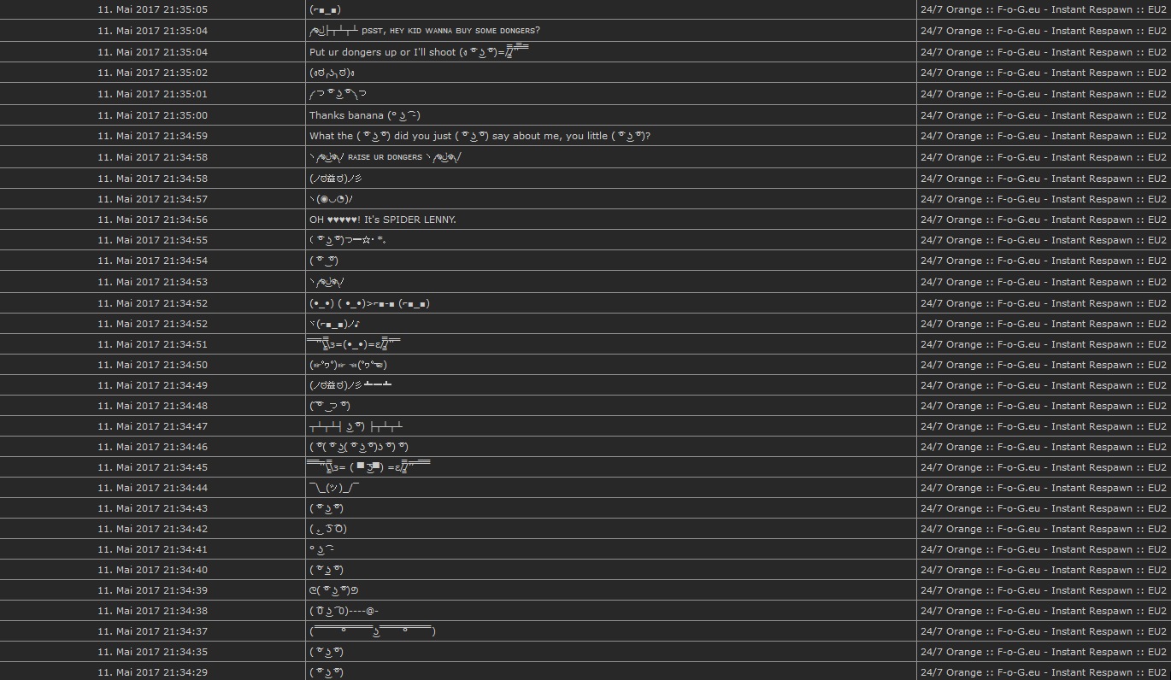The height and width of the screenshot is (680, 1171).
Task: Click the "raise ur dongers" message
Action: pos(386,157)
